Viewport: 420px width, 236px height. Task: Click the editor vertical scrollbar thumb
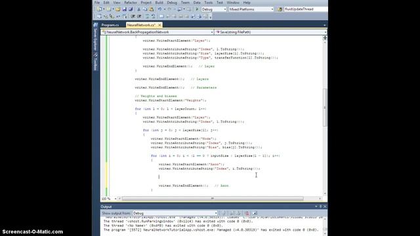tap(325, 108)
